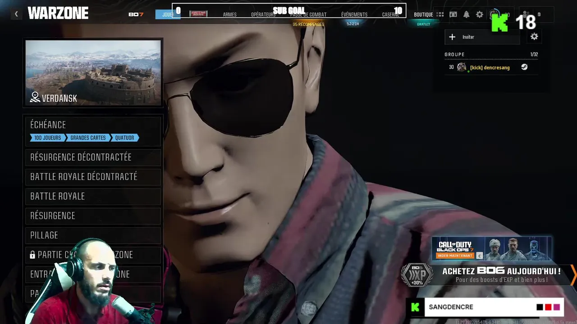Click the 100 Joueurs tag
577x324 pixels.
[47, 138]
